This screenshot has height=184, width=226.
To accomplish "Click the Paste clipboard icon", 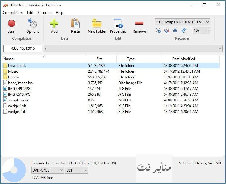I will click(75, 23).
